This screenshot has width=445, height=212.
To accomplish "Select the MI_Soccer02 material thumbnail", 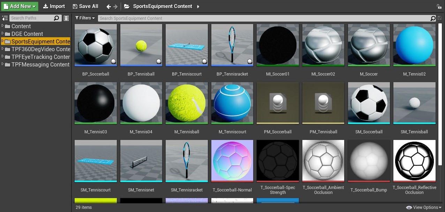I will tap(323, 45).
